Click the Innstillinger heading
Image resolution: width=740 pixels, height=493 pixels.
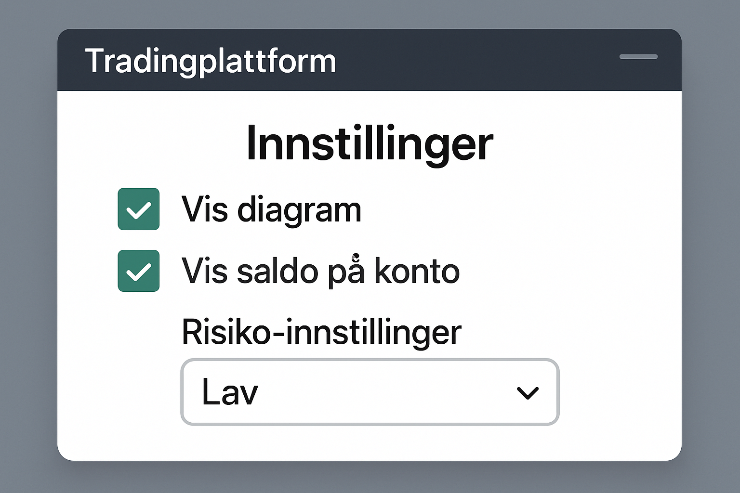[370, 143]
